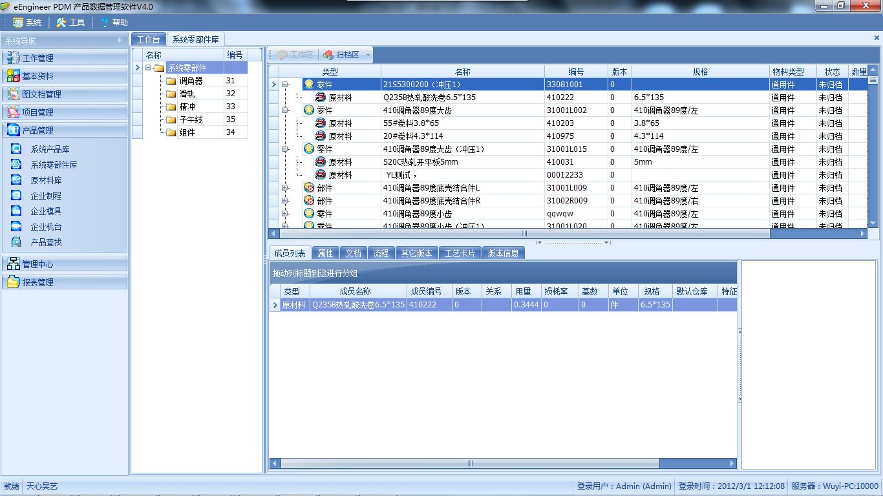Pin the 系统导航 panel

click(x=120, y=41)
